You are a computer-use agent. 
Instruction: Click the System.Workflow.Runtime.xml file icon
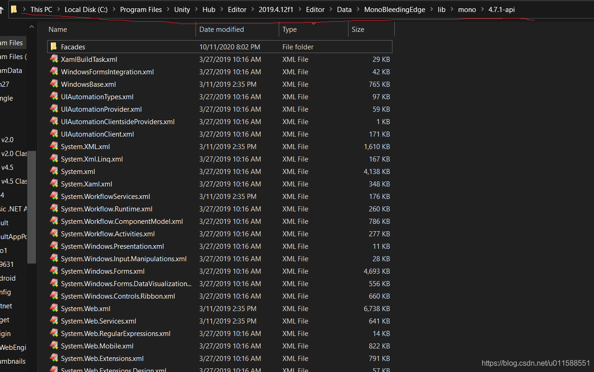pos(54,209)
